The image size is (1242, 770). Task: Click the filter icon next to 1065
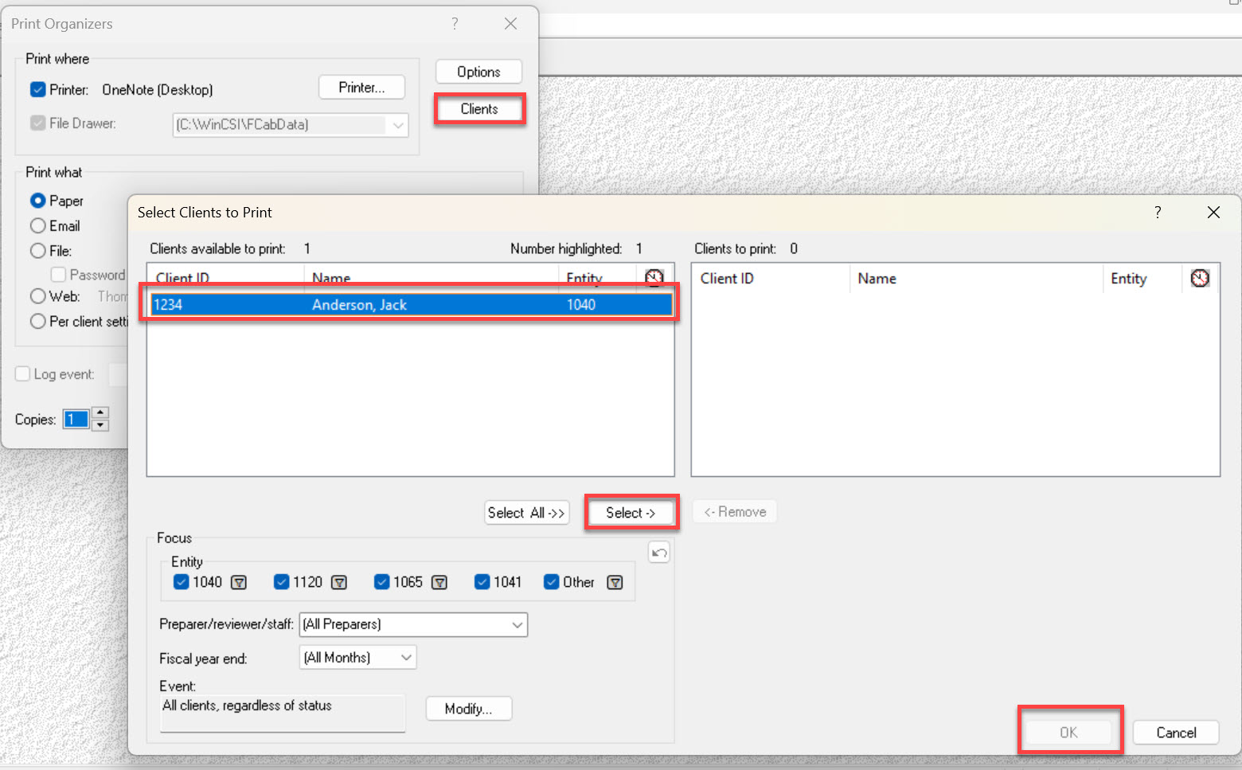tap(439, 583)
